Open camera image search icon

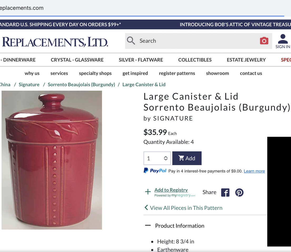264,41
